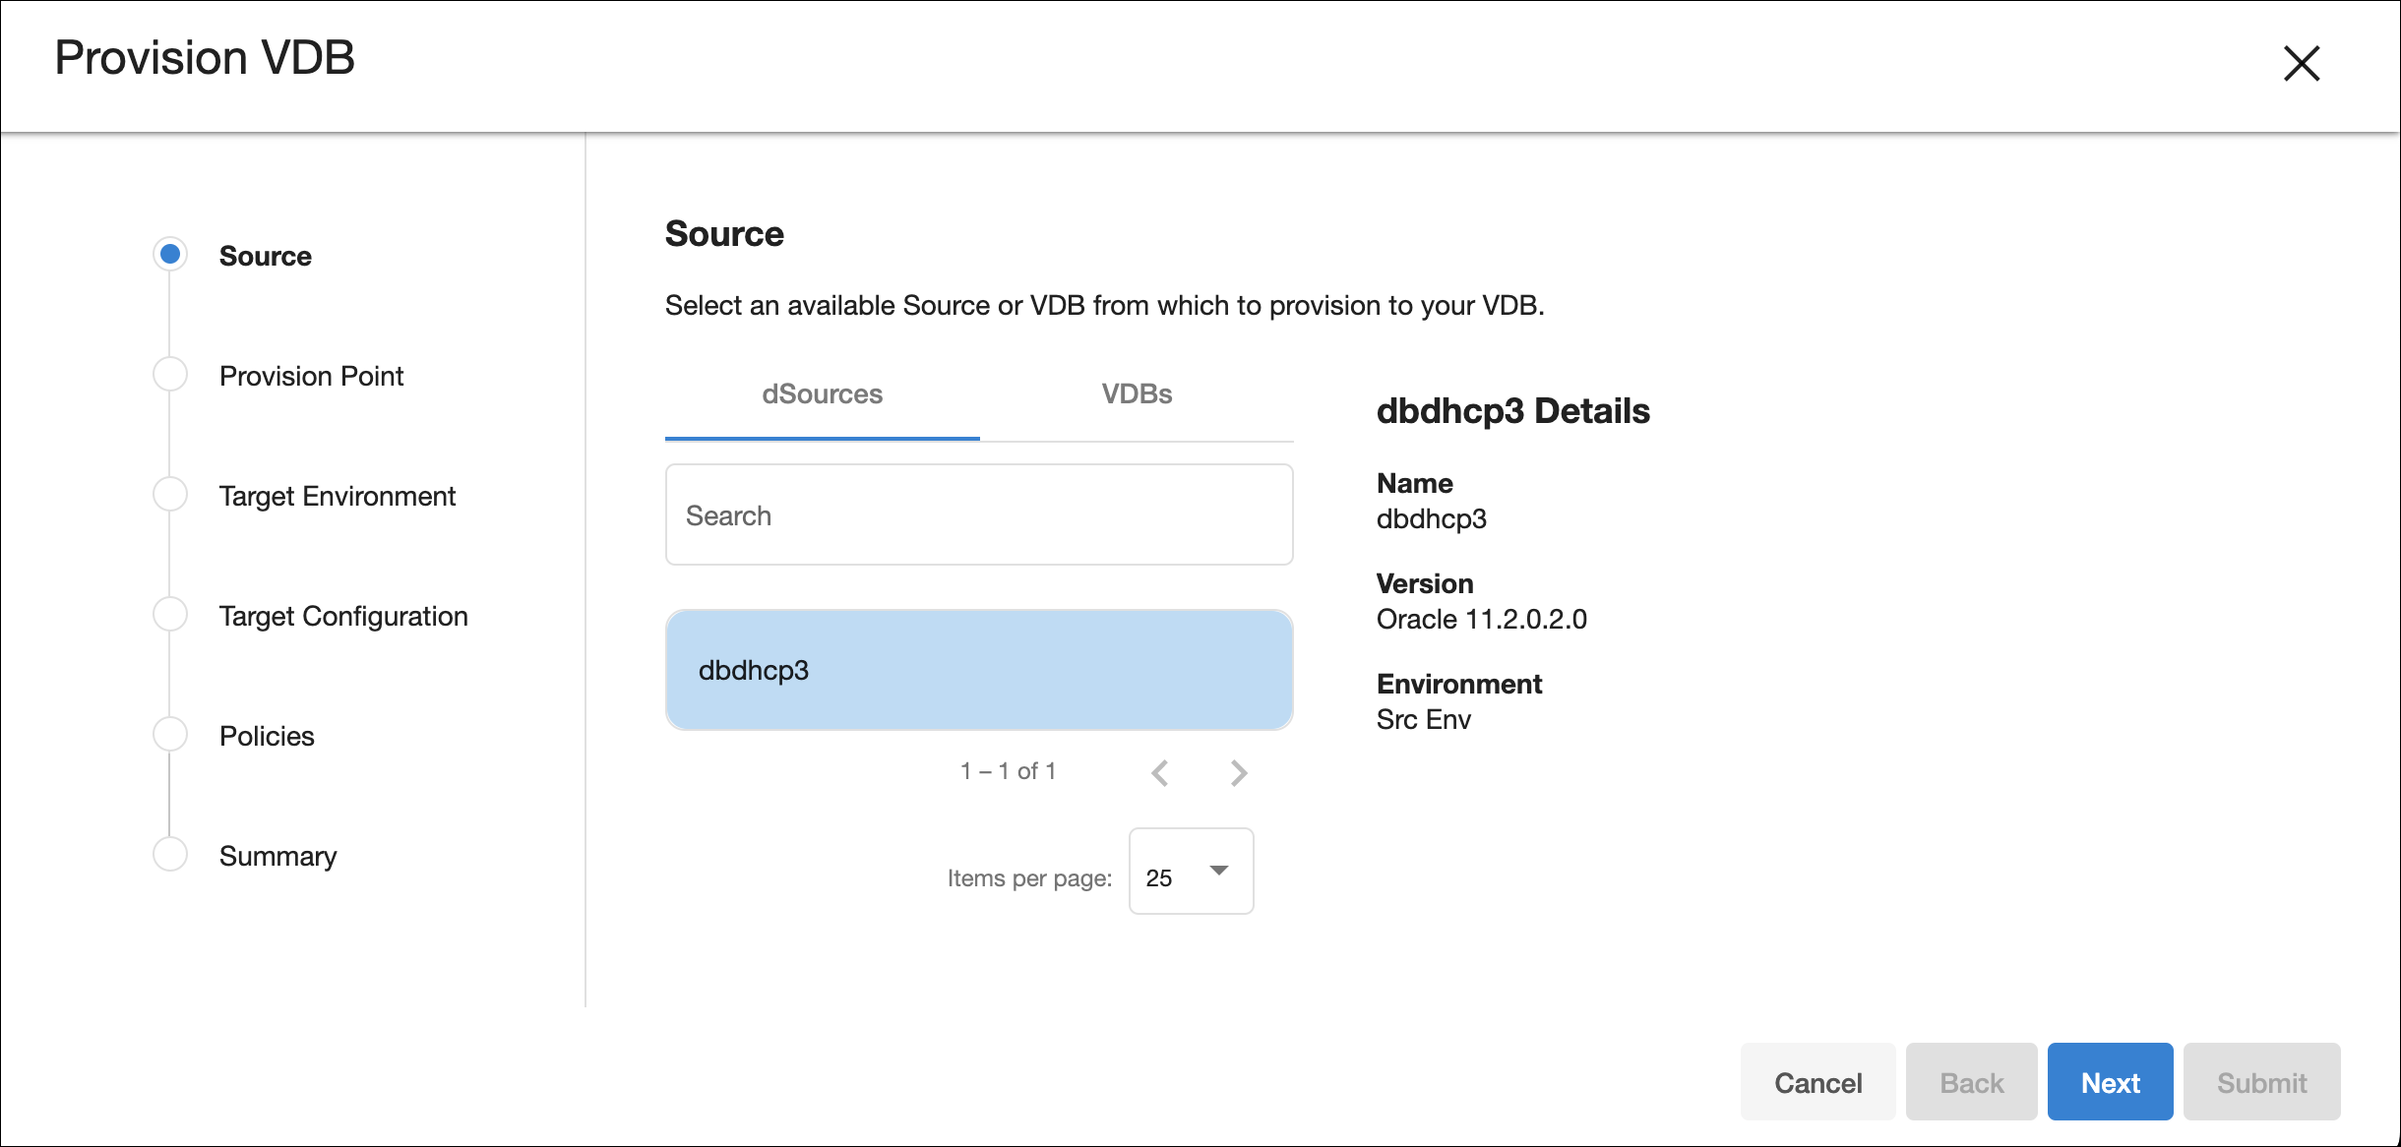Select the Source step indicator
Screen dimensions: 2401x1147
tap(170, 255)
